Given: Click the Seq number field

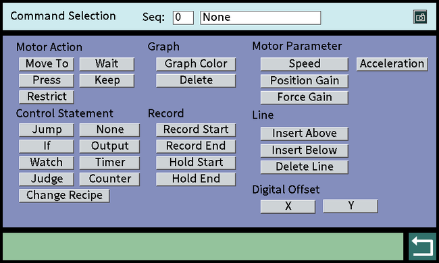Looking at the screenshot, I should point(183,18).
